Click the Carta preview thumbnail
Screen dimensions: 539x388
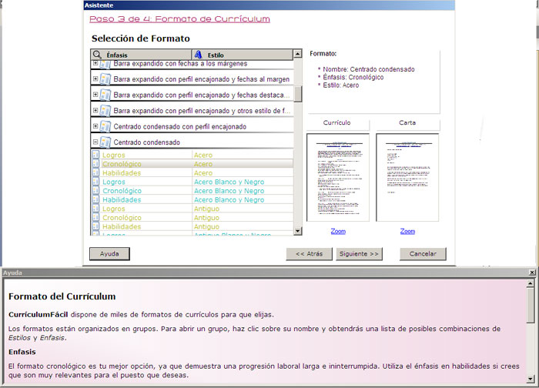click(407, 177)
